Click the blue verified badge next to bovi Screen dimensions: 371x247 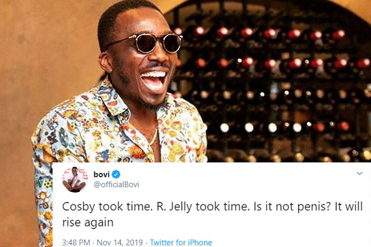116,174
